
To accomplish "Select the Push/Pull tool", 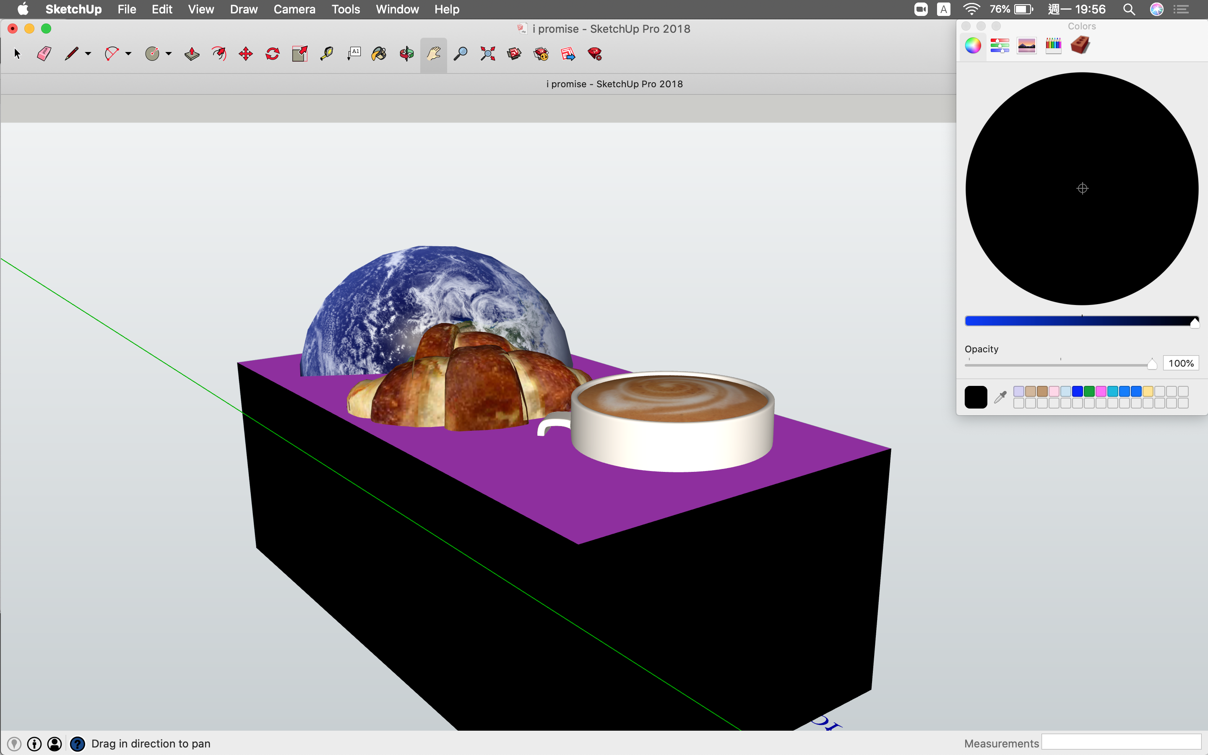I will (192, 53).
